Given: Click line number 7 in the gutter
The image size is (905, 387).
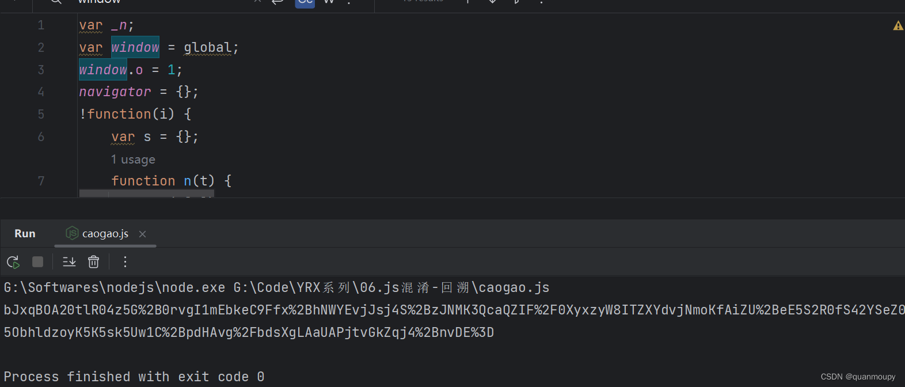Looking at the screenshot, I should (41, 181).
